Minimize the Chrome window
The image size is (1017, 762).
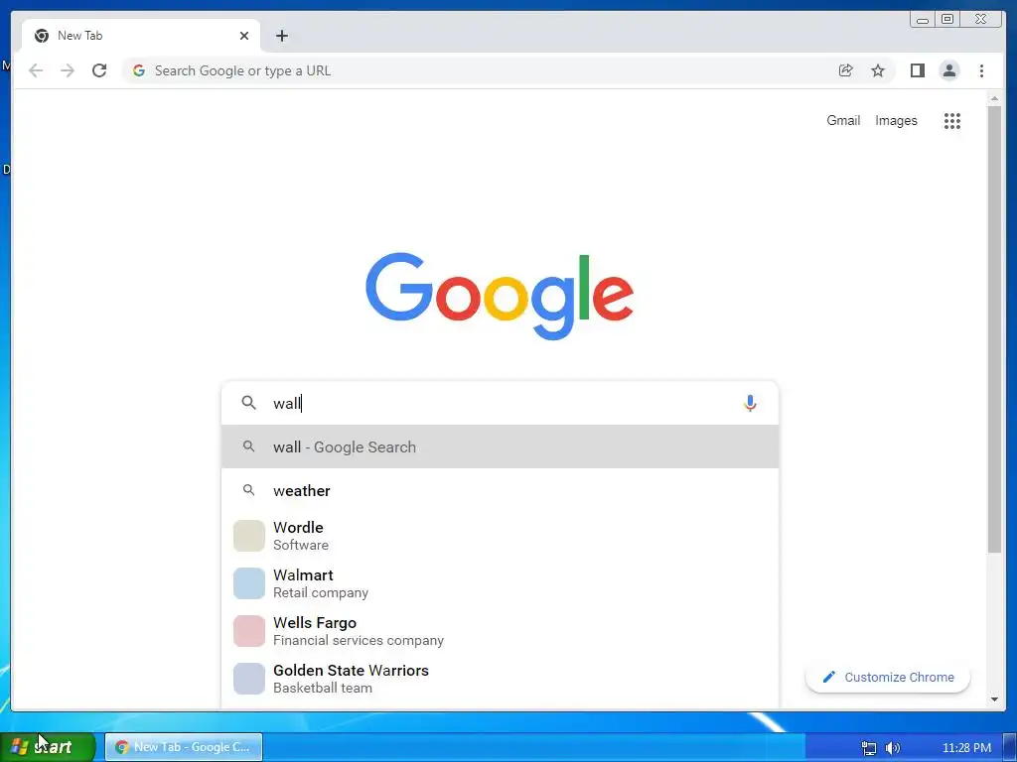pyautogui.click(x=923, y=19)
